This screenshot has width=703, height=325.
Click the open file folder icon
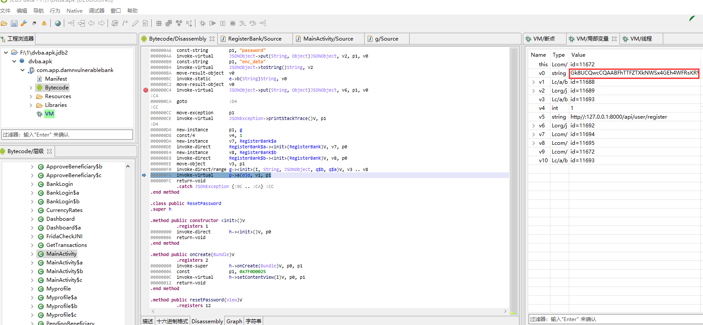(4, 23)
